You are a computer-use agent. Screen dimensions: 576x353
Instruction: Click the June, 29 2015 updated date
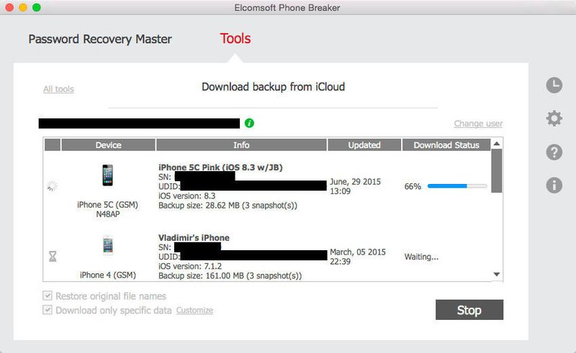point(355,186)
